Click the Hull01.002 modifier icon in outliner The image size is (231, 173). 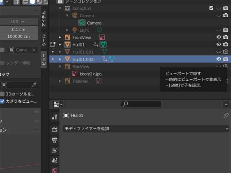[105, 59]
